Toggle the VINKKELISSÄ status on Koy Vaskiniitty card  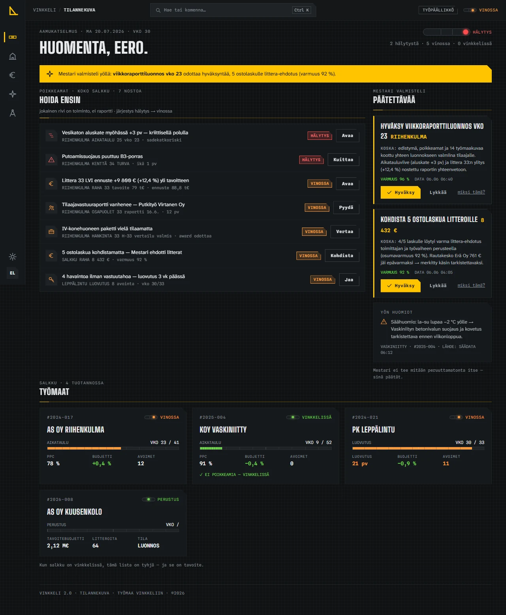pos(293,417)
